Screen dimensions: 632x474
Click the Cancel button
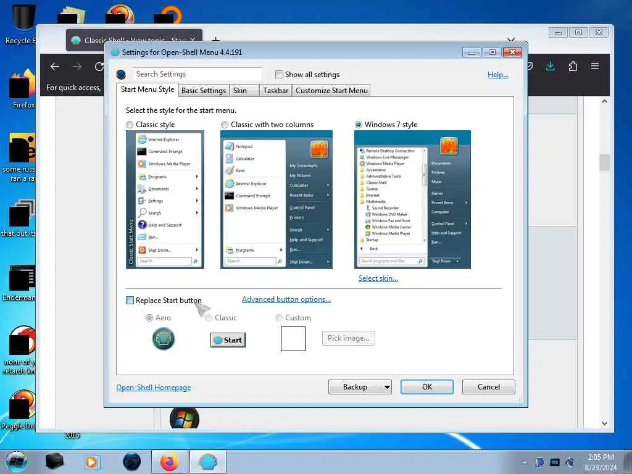coord(489,387)
